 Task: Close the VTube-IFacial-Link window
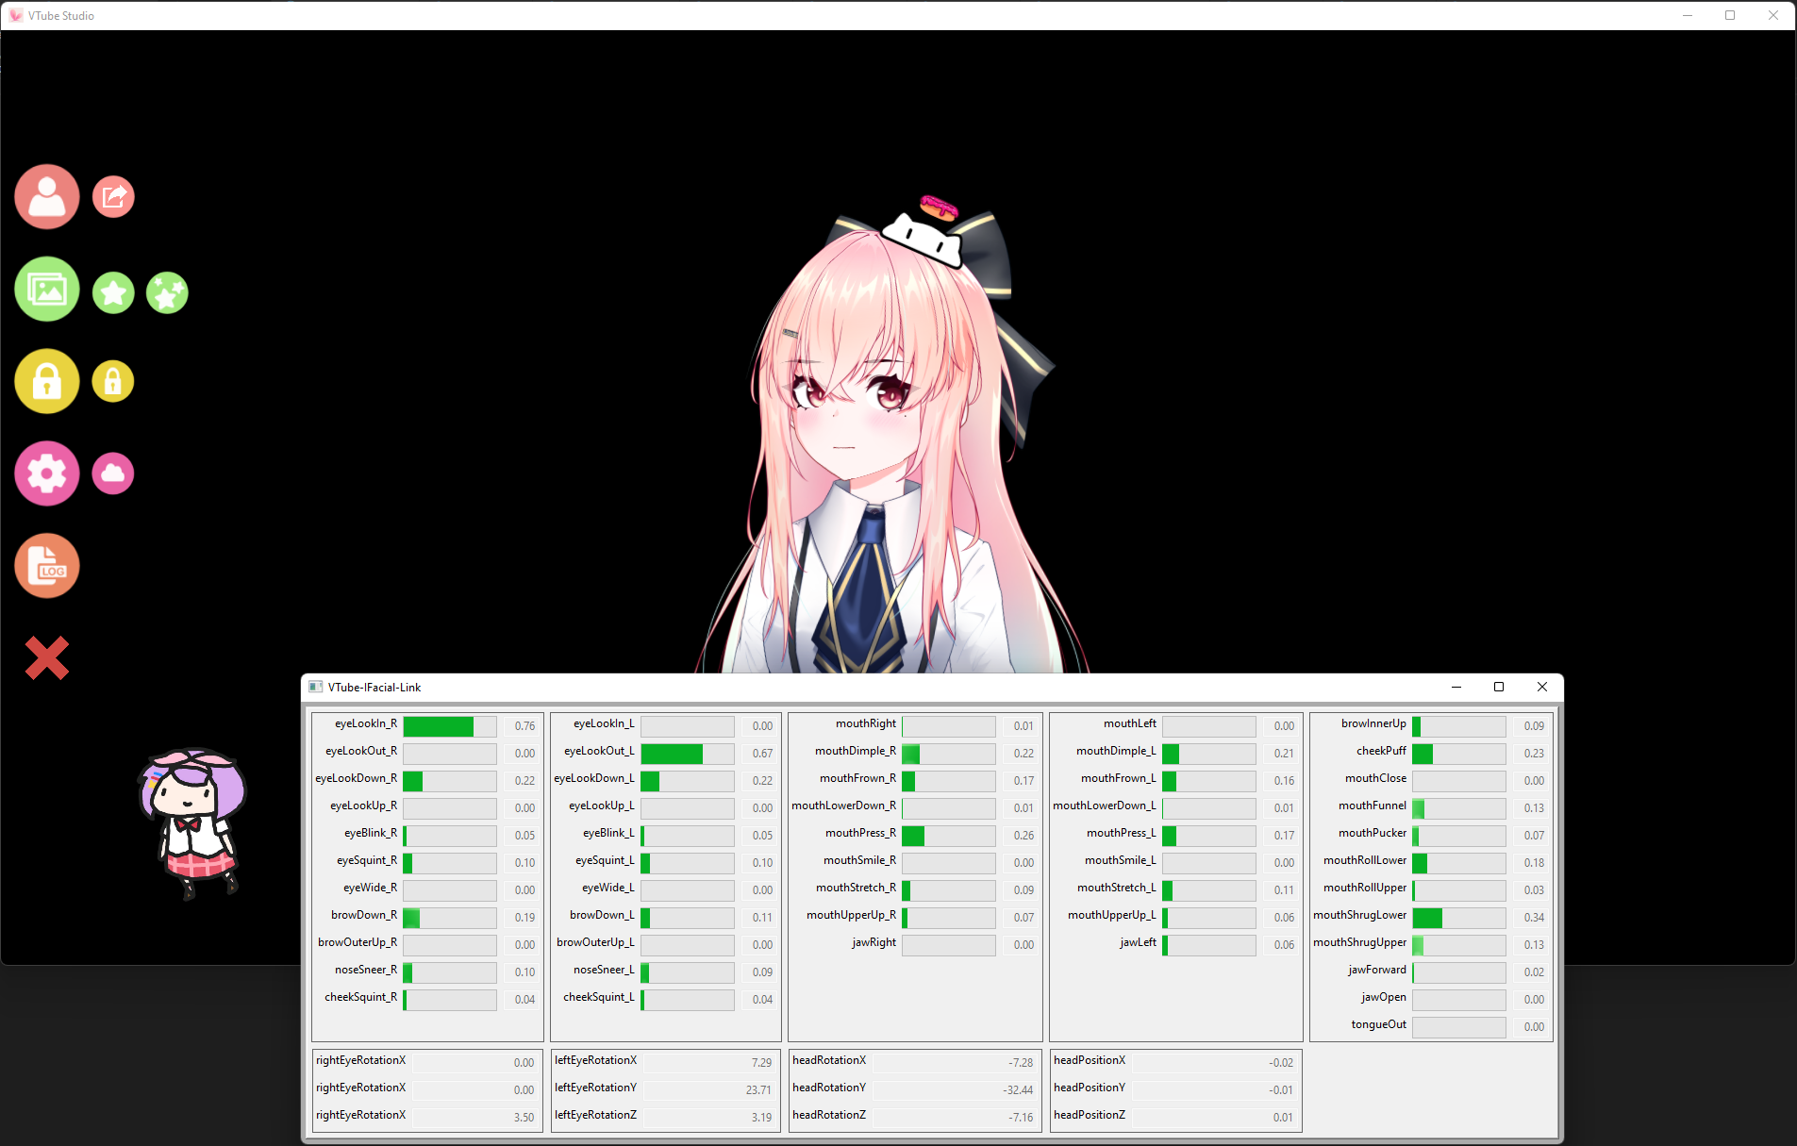click(1542, 687)
